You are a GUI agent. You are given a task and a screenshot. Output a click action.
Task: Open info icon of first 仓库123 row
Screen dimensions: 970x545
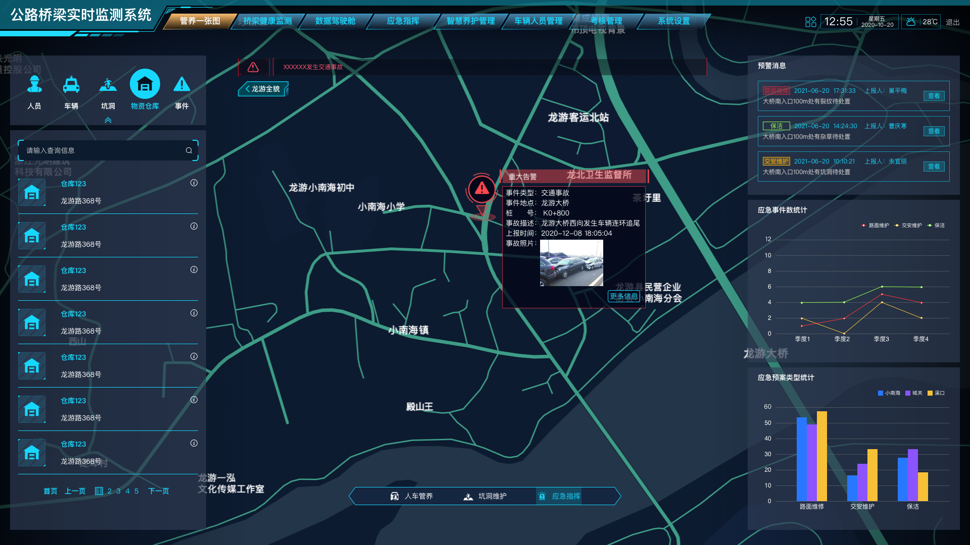pos(194,183)
